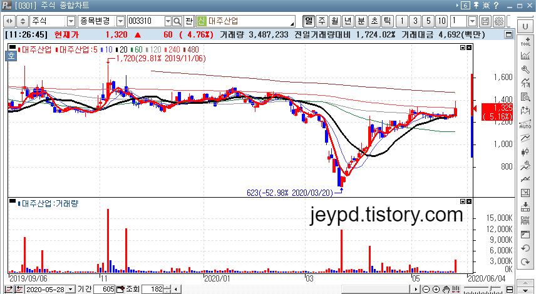Click the question mark help icon in titlebar
536x294 pixels.
pyautogui.click(x=496, y=6)
